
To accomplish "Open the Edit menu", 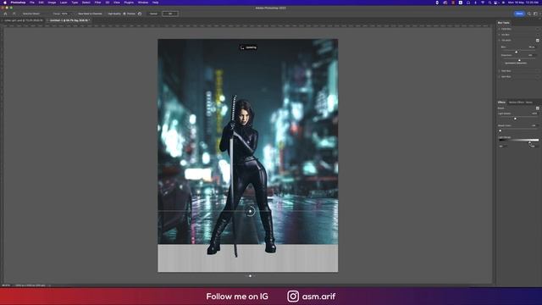I will [41, 3].
